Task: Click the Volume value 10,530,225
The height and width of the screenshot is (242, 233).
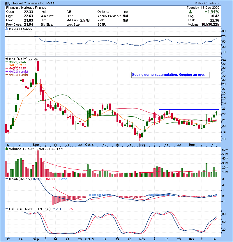Action: 210,24
